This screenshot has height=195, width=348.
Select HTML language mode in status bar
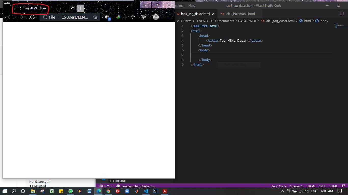click(x=333, y=186)
